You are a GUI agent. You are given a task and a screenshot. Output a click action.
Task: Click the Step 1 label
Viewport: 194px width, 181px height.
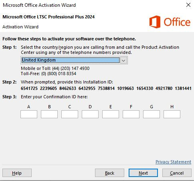[x=10, y=47]
